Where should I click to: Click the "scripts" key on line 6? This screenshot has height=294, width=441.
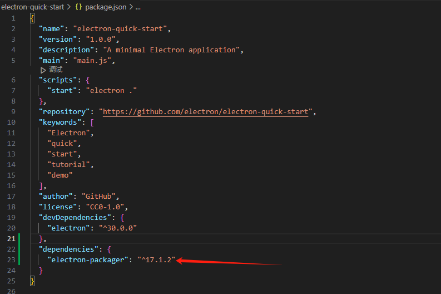coord(58,80)
